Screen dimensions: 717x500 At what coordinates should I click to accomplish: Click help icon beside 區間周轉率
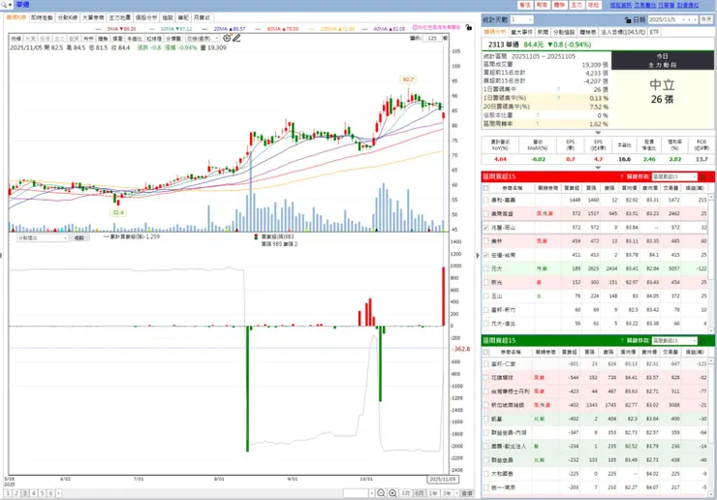point(538,124)
